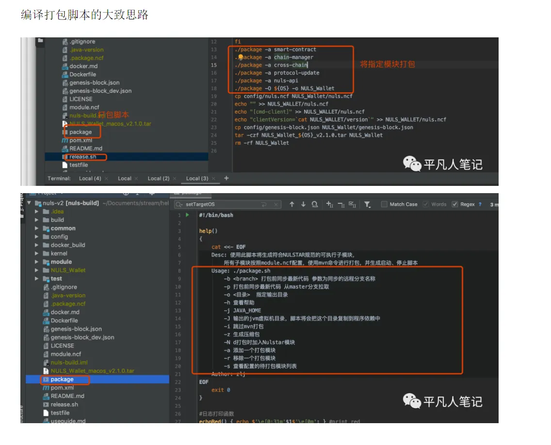Collapse the nuls-v2 [nuls-build] root node
551x445 pixels.
pos(29,203)
